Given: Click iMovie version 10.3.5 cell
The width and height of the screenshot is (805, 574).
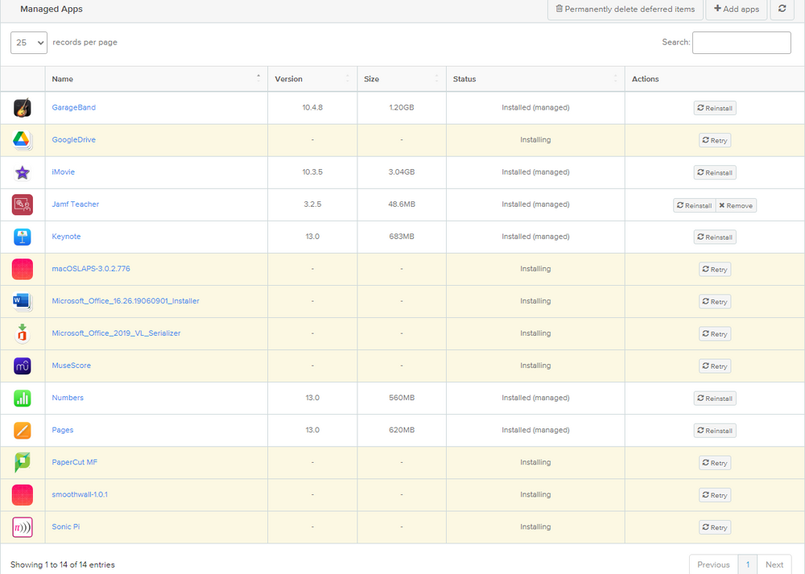Looking at the screenshot, I should [x=312, y=172].
